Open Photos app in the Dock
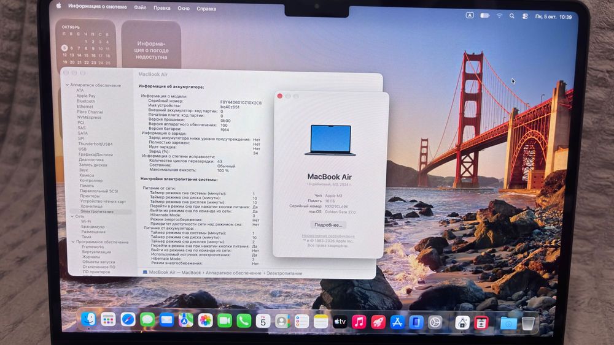The image size is (614, 345). tap(205, 320)
